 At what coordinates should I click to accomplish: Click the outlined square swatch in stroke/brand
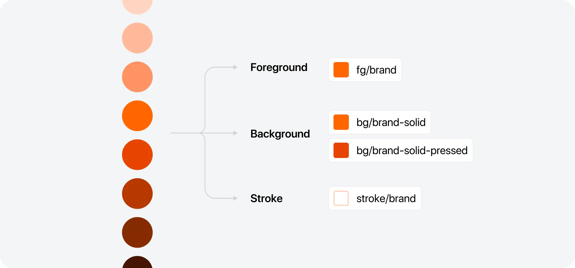[x=341, y=198]
